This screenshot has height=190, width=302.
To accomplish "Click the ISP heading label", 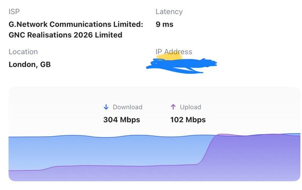I will (x=14, y=12).
